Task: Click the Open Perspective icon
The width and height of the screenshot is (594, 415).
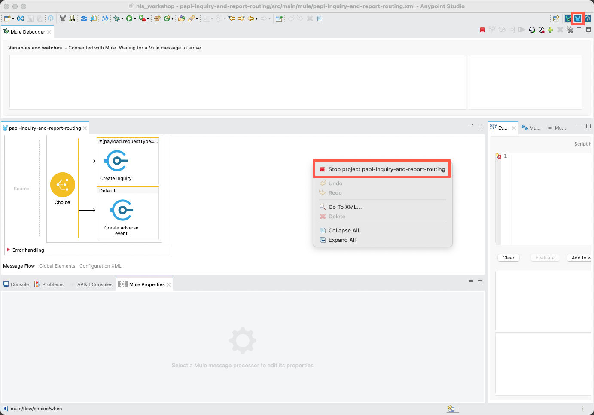Action: tap(556, 18)
